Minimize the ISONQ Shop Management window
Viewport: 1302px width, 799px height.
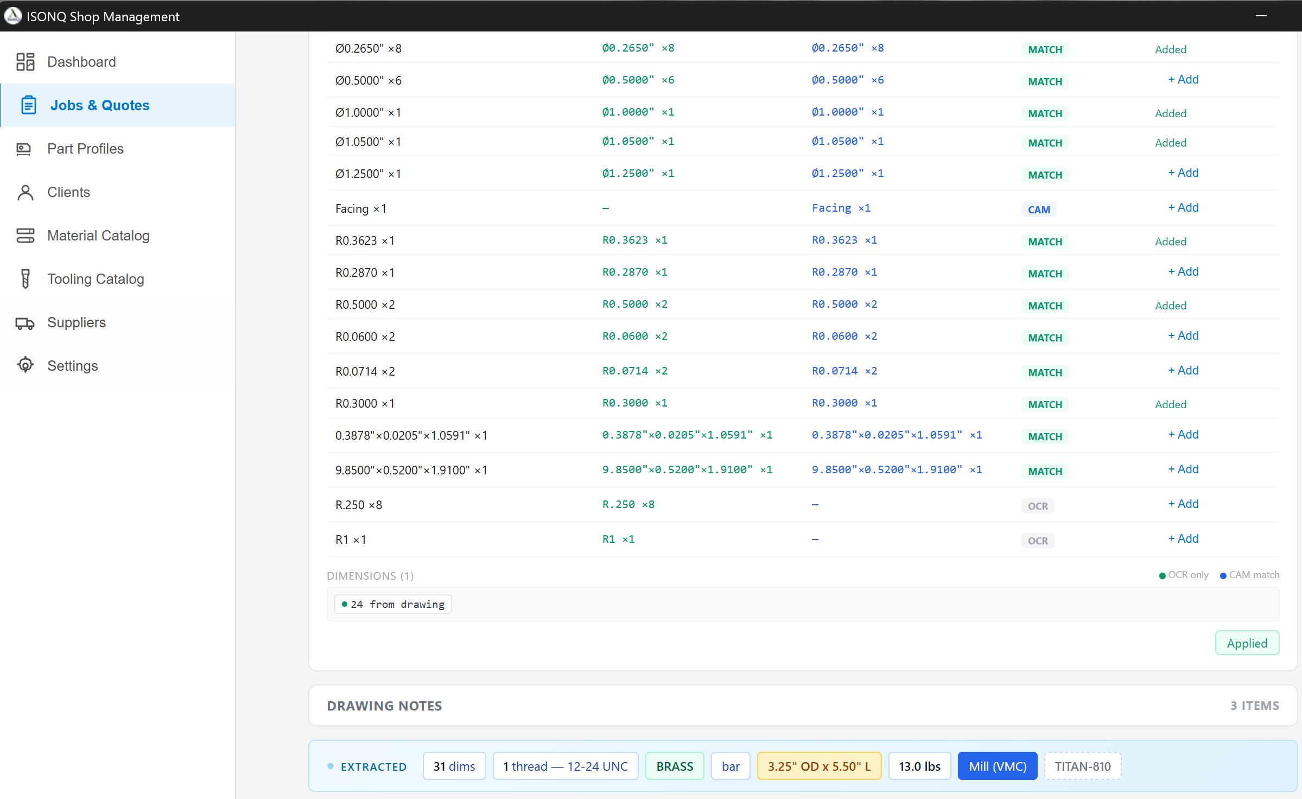tap(1261, 16)
